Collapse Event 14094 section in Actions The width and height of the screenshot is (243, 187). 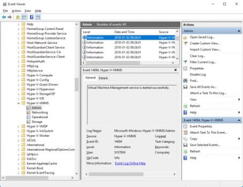click(239, 120)
